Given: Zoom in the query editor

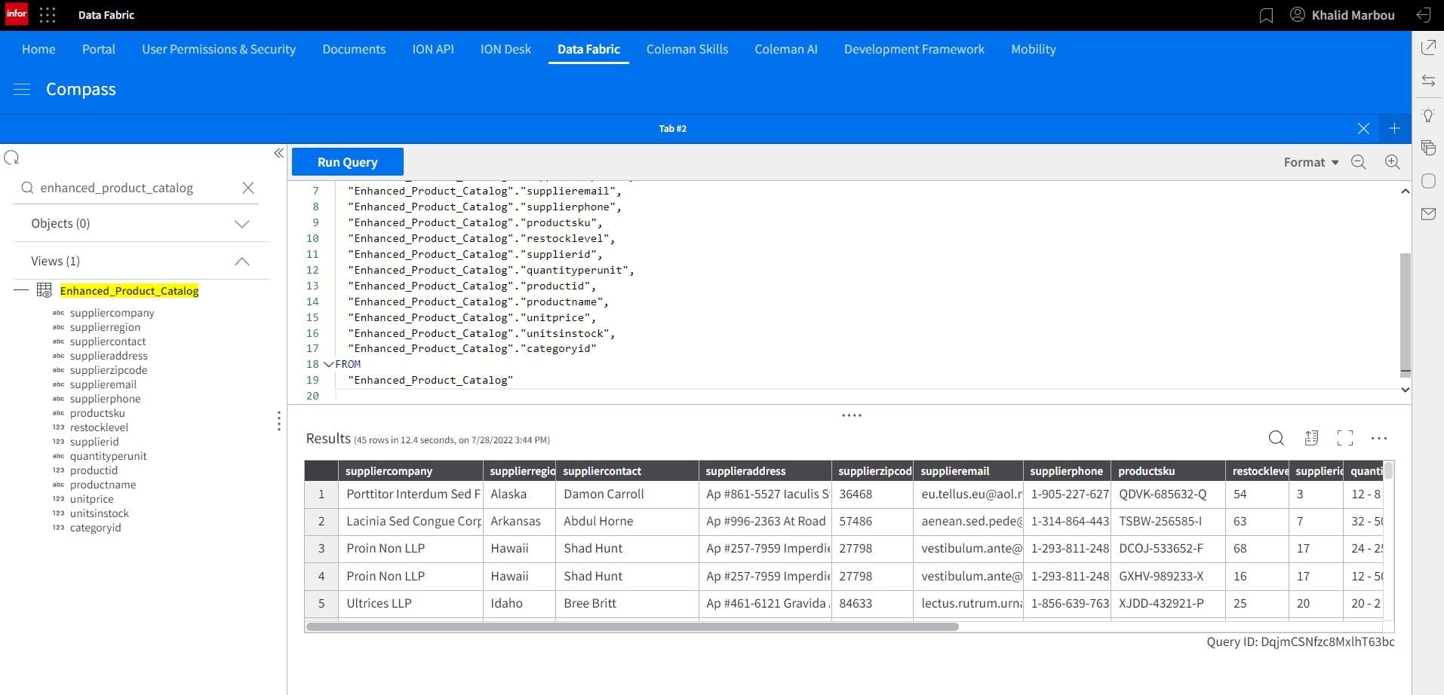Looking at the screenshot, I should coord(1393,162).
